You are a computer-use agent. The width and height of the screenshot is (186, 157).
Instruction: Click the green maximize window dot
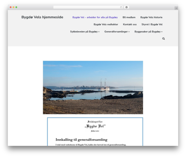16,7
